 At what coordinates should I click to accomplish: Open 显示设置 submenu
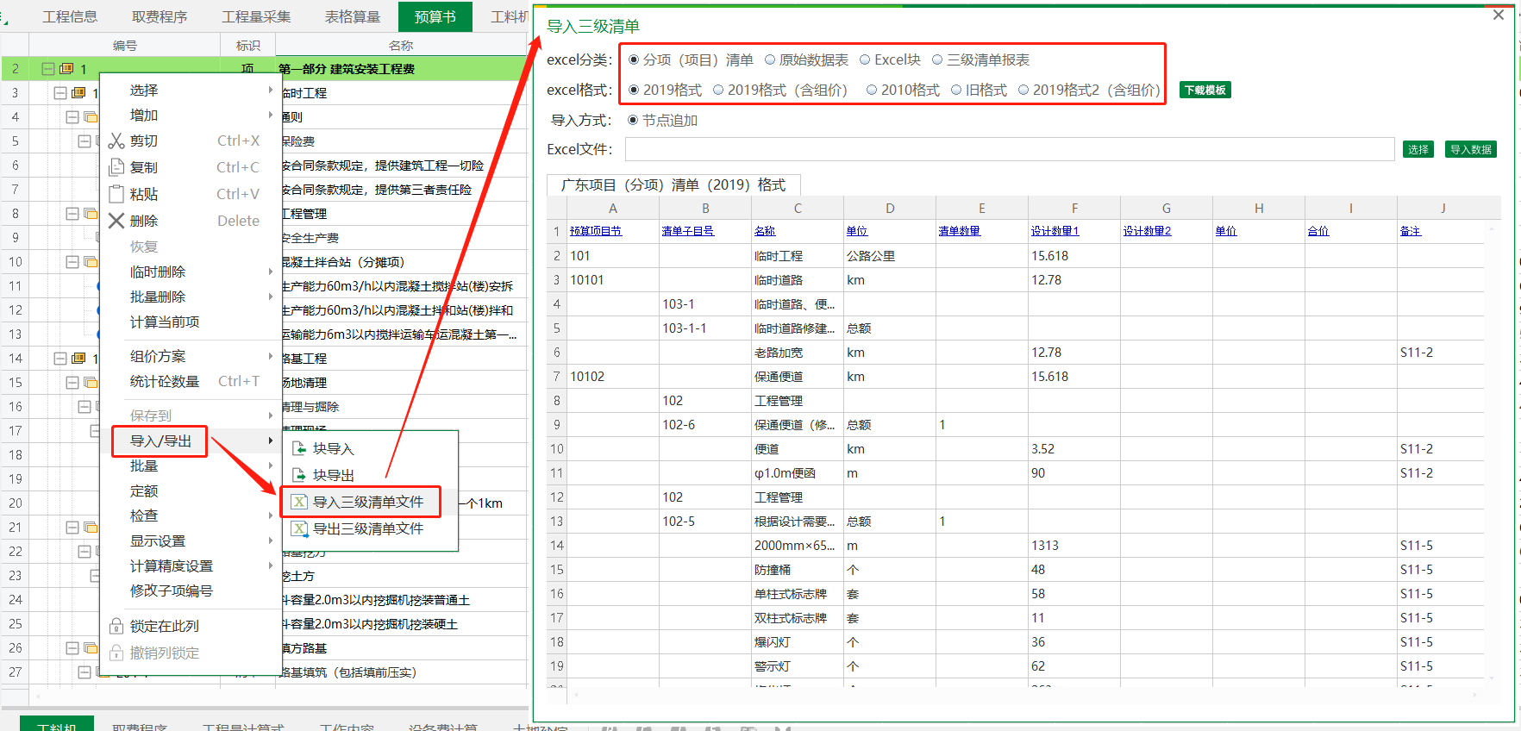[191, 540]
